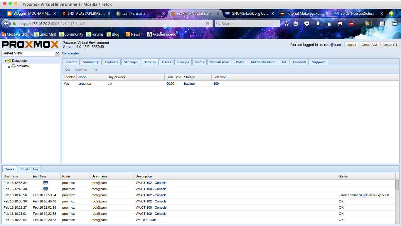This screenshot has height=226, width=401.
Task: Sort tasks by the Description column header
Action: coord(235,176)
